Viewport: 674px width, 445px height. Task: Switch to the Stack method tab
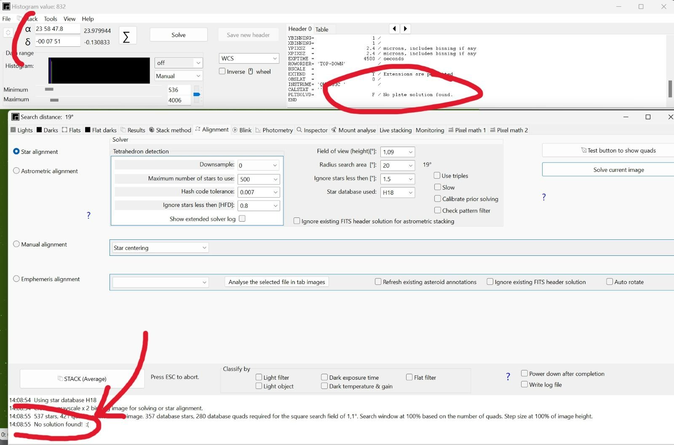click(x=170, y=130)
